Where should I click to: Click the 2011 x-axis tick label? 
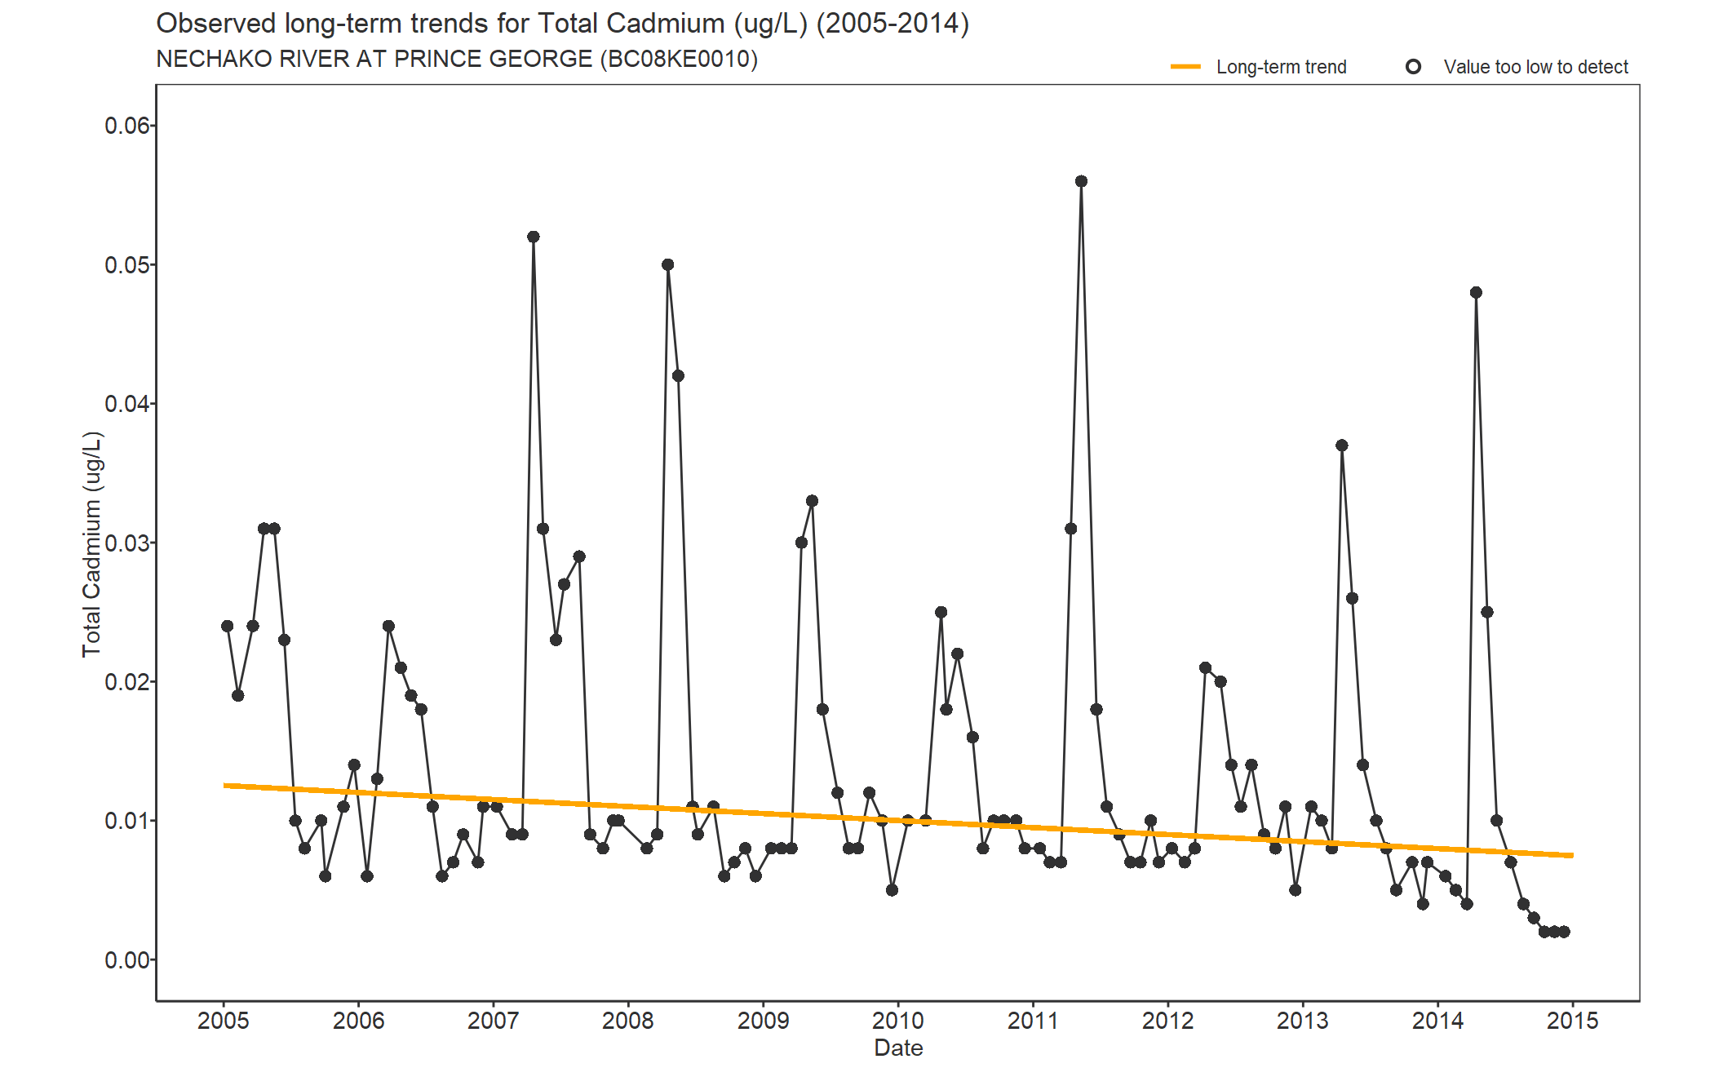point(1033,1021)
